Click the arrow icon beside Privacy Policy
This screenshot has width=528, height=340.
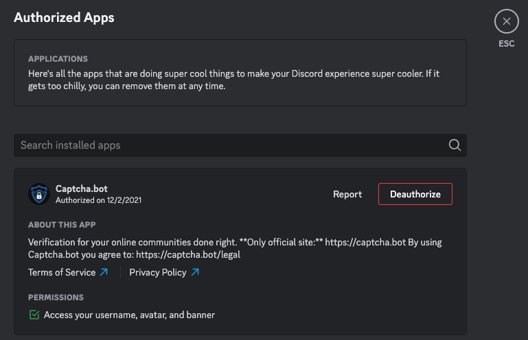point(195,272)
